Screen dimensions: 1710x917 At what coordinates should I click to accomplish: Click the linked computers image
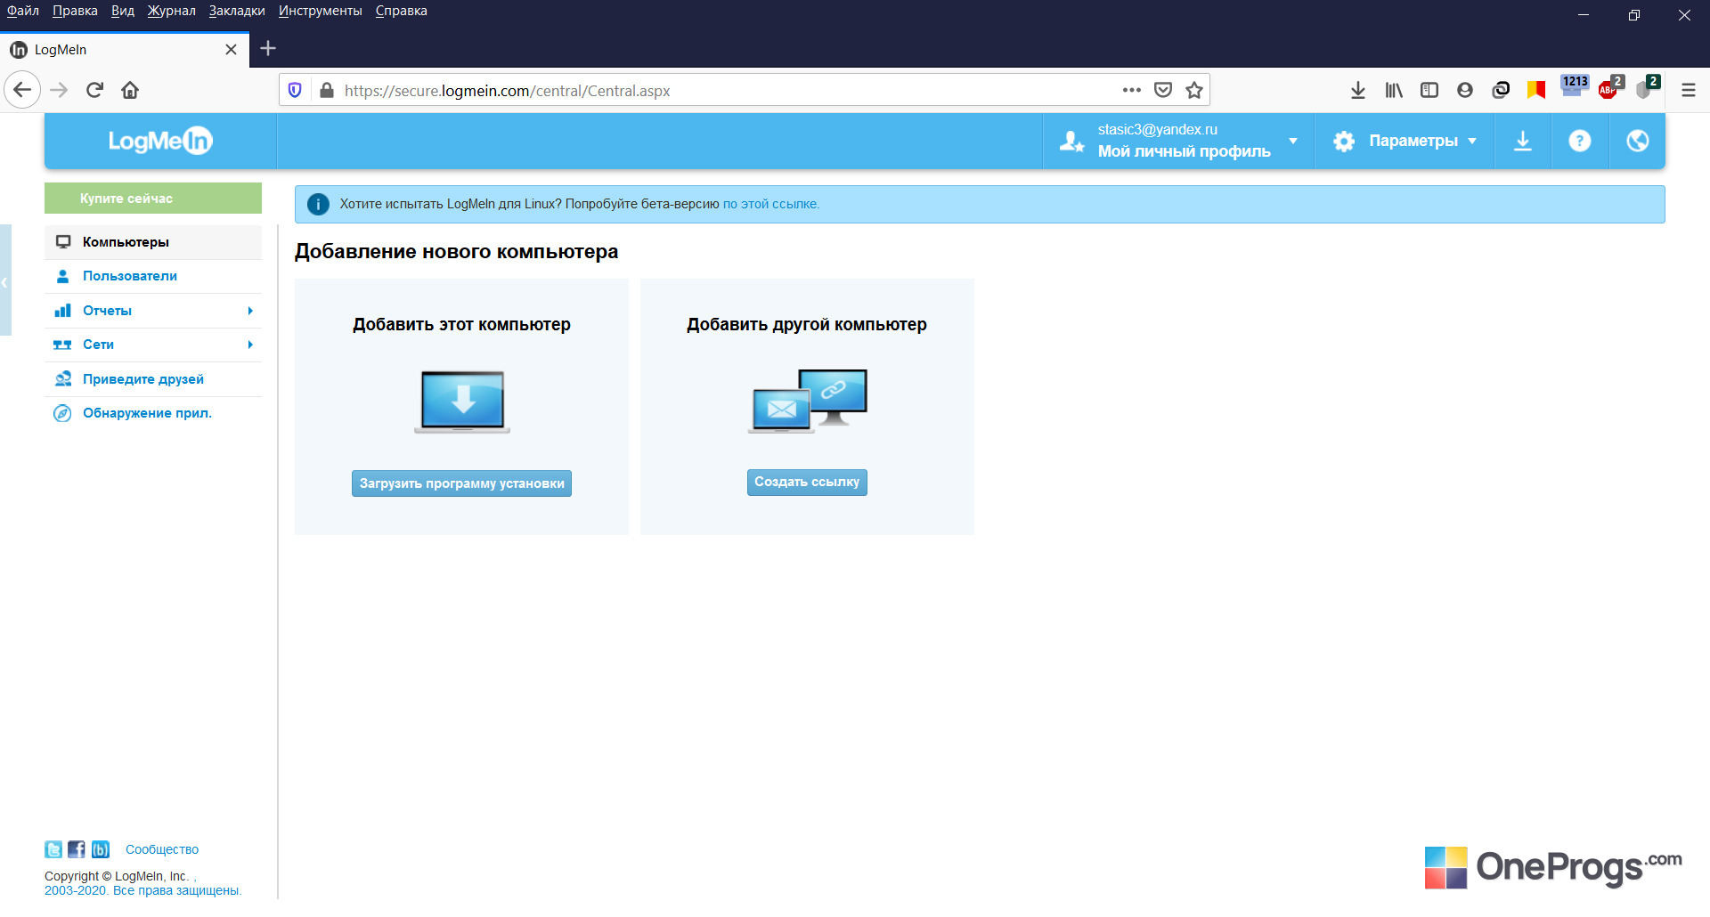tap(808, 401)
